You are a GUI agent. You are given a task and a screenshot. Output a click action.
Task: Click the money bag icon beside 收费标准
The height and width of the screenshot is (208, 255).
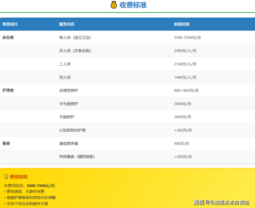[x=114, y=5]
